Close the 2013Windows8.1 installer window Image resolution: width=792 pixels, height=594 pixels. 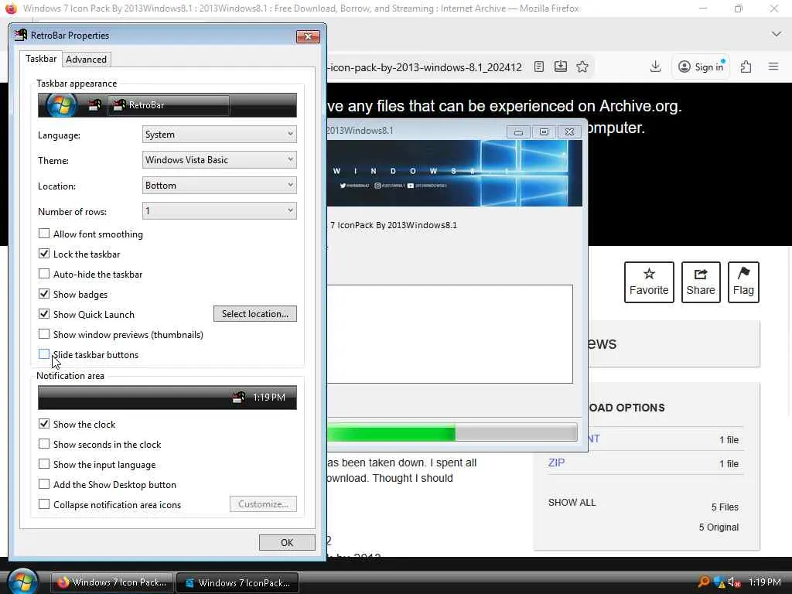569,131
